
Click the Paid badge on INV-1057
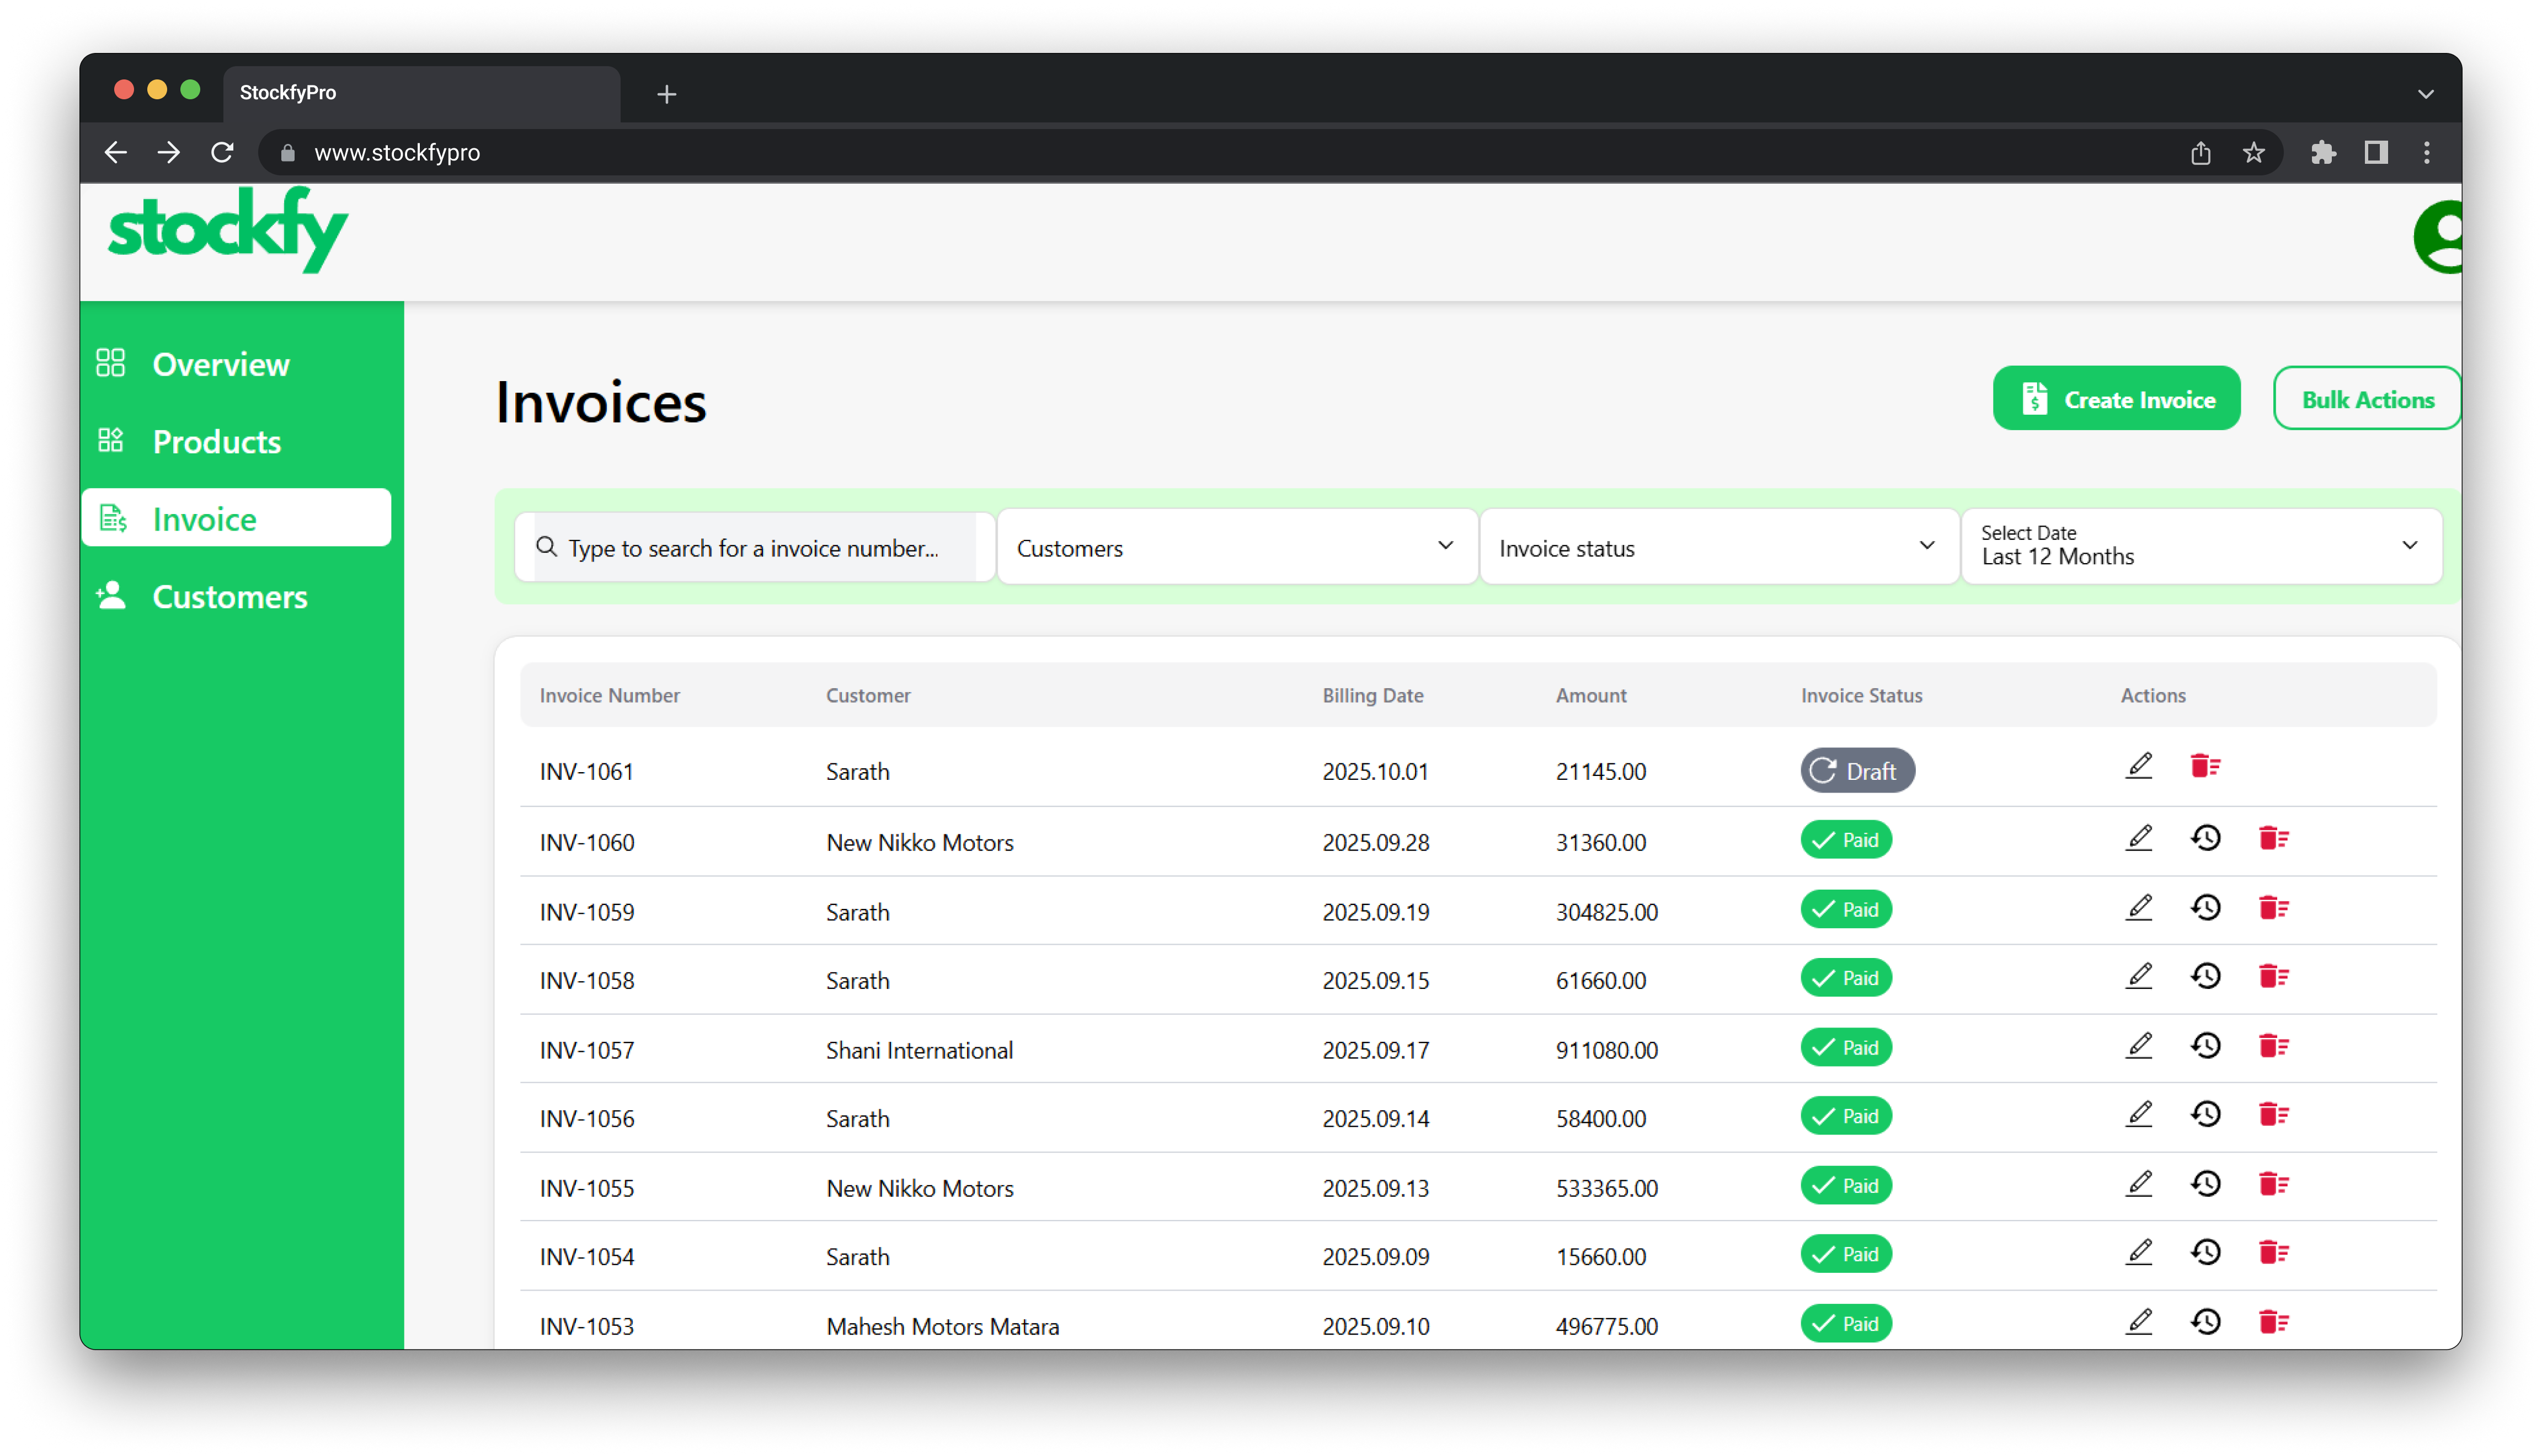[x=1845, y=1047]
